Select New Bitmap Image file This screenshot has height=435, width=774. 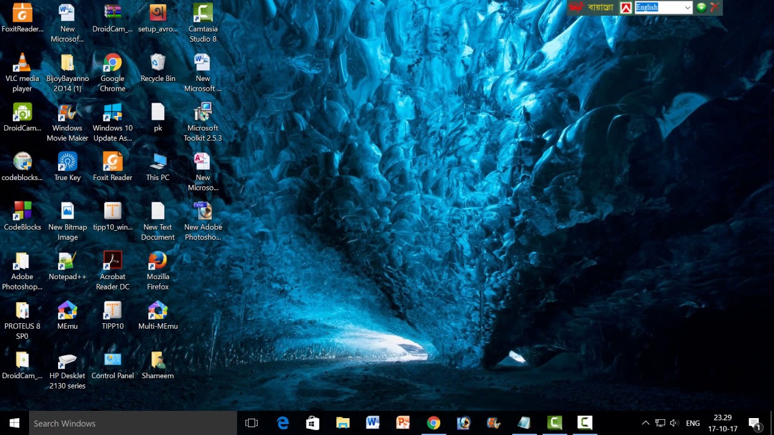(67, 221)
